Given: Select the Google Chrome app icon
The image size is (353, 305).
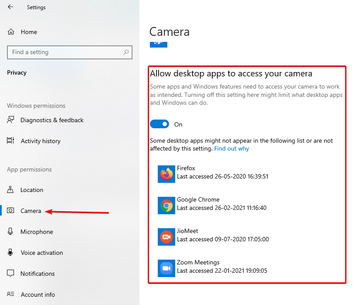Looking at the screenshot, I should [166, 206].
